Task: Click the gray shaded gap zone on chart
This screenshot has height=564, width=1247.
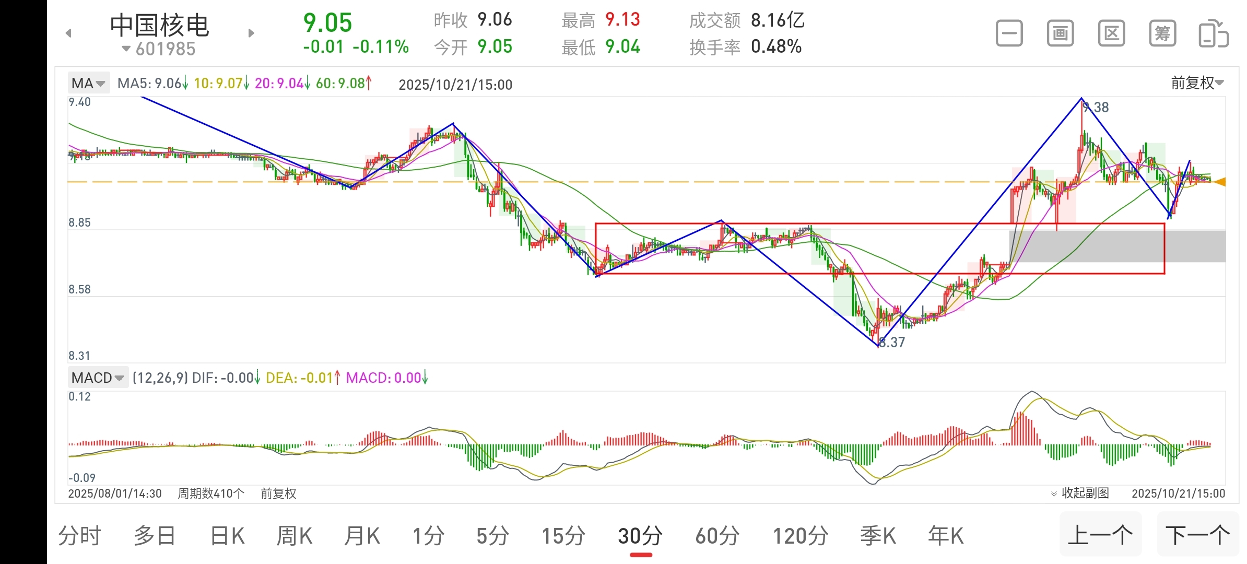Action: [1195, 246]
